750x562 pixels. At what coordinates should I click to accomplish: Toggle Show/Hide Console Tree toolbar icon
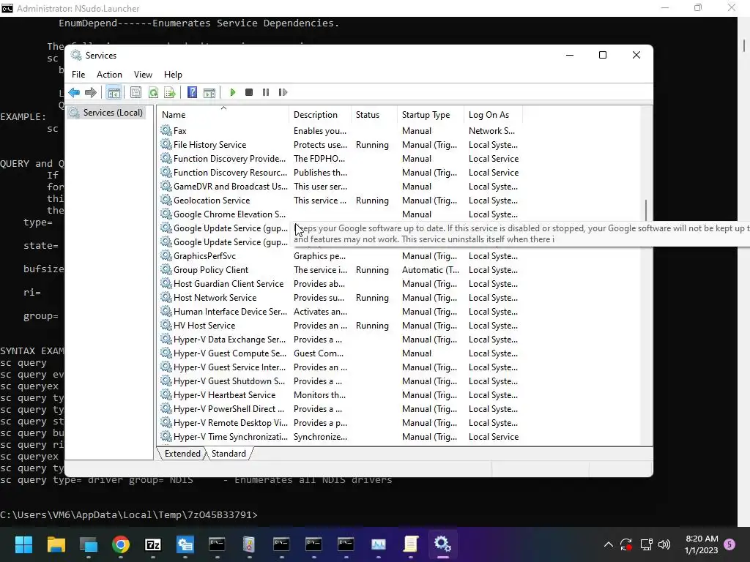click(x=114, y=92)
